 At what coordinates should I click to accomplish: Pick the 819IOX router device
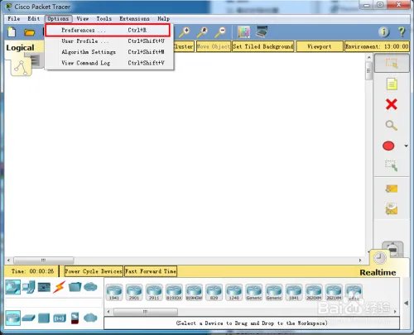coord(174,292)
